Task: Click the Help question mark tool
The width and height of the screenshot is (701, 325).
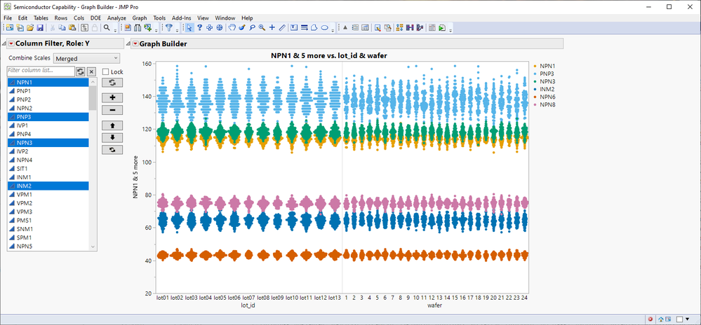Action: pos(199,28)
